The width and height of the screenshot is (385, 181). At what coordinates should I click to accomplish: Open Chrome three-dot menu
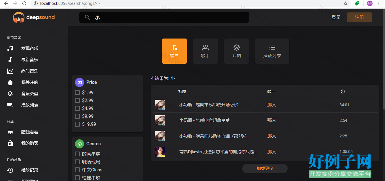(379, 4)
